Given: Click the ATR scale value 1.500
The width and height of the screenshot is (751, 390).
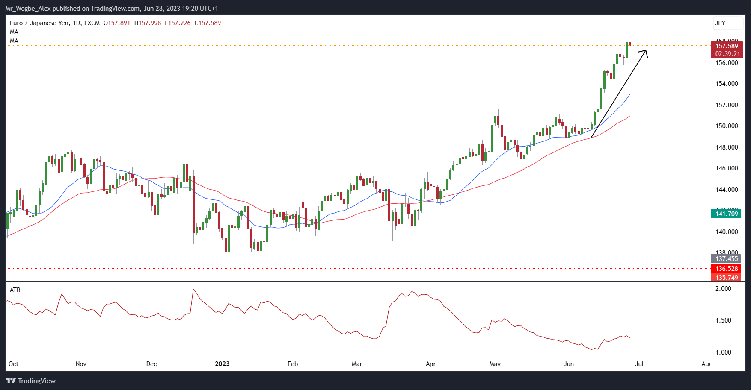Looking at the screenshot, I should [x=724, y=320].
